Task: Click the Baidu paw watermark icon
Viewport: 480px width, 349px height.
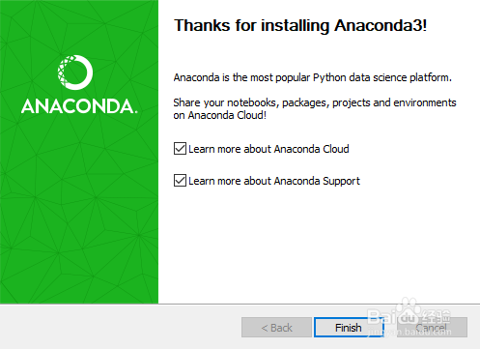Action: (x=408, y=310)
